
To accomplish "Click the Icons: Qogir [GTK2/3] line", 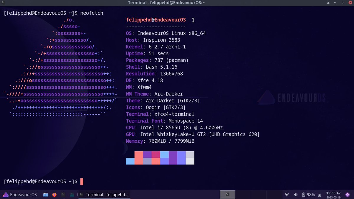I will click(x=156, y=107).
